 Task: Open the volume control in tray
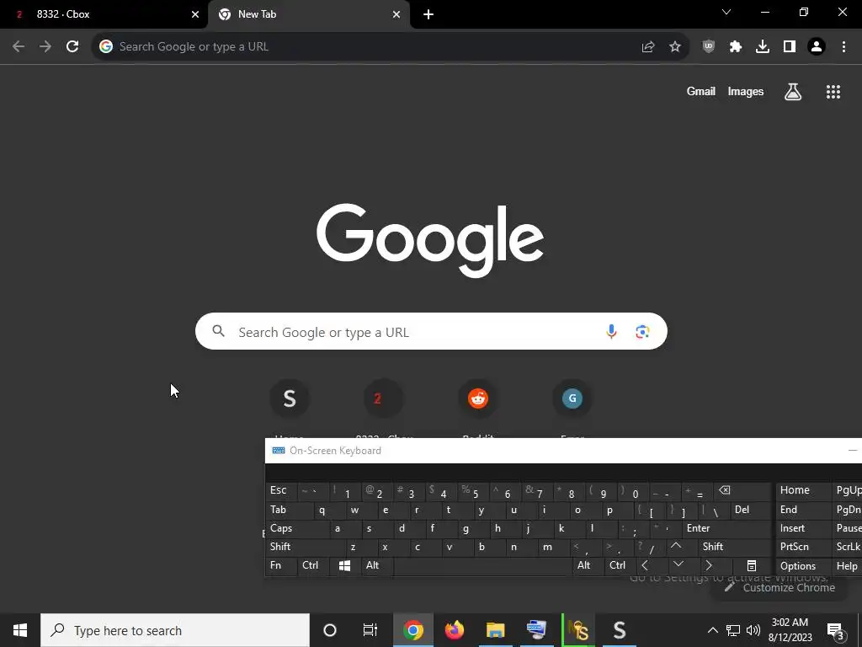click(753, 630)
